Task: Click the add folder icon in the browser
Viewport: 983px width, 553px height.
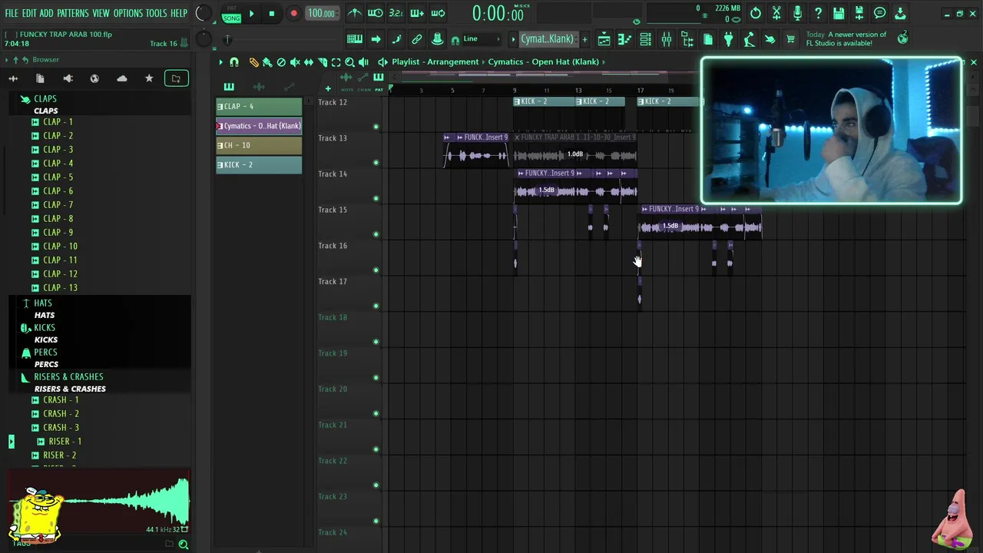Action: click(x=176, y=78)
